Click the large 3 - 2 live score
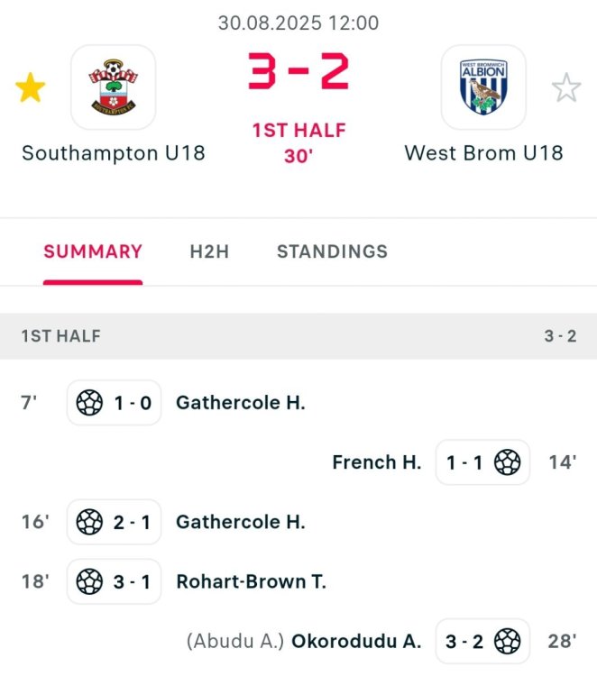Viewport: 597px width, 676px height. (298, 73)
